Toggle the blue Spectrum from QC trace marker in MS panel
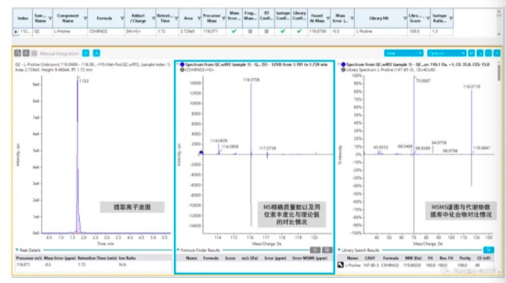Image resolution: width=506 pixels, height=283 pixels. tap(182, 64)
